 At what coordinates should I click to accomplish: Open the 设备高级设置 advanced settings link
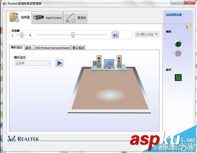[174, 15]
